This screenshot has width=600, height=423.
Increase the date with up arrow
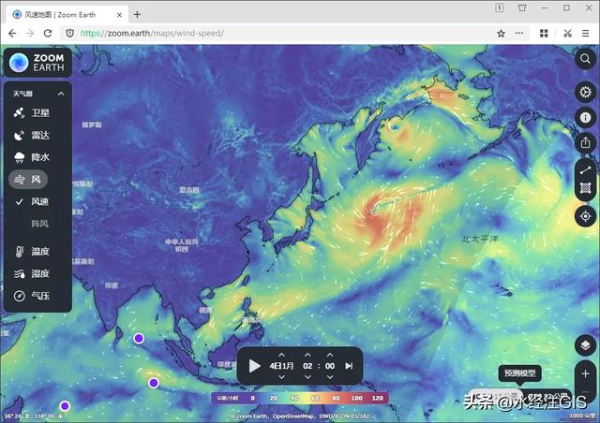pyautogui.click(x=281, y=355)
